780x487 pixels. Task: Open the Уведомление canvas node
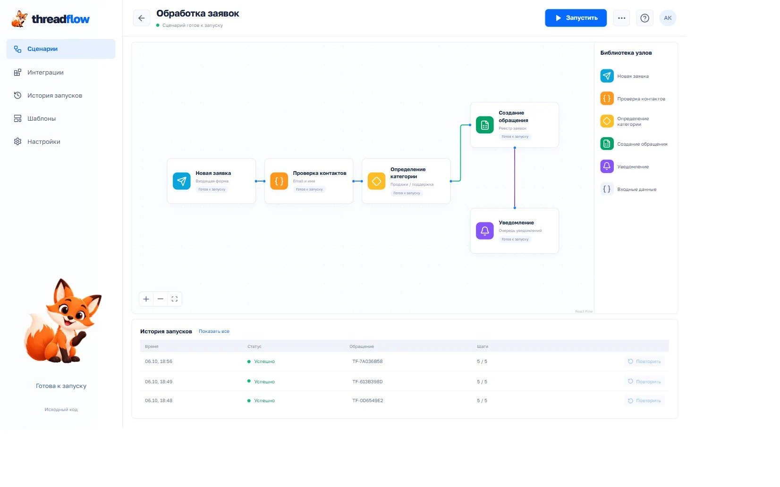coord(515,231)
